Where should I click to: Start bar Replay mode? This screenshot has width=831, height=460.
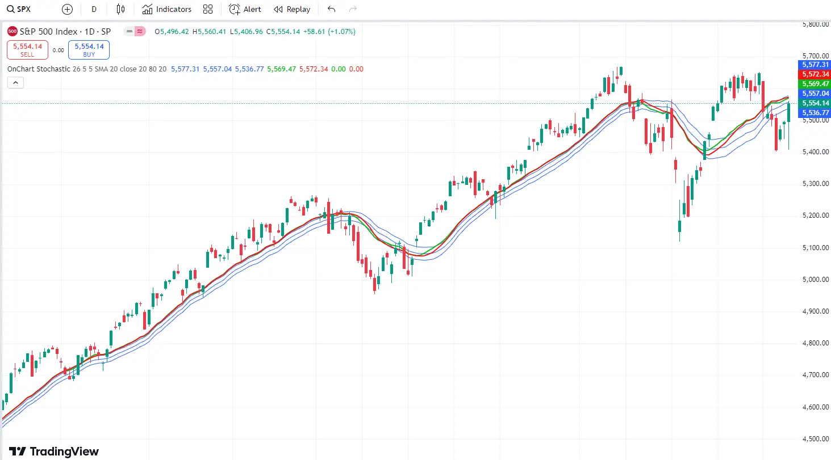coord(292,9)
